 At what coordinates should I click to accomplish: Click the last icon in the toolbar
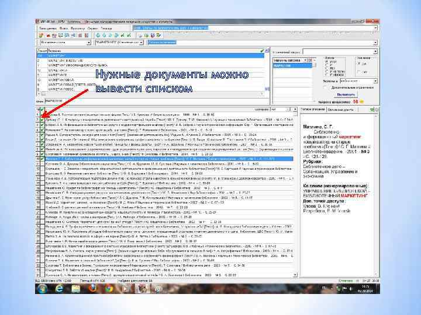click(159, 35)
